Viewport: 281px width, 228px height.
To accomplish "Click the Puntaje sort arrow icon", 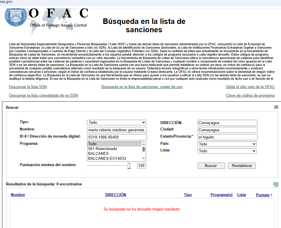I will (x=271, y=195).
